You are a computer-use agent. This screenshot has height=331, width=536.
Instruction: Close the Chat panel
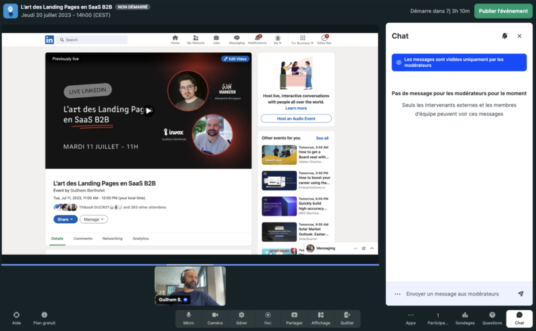[519, 36]
